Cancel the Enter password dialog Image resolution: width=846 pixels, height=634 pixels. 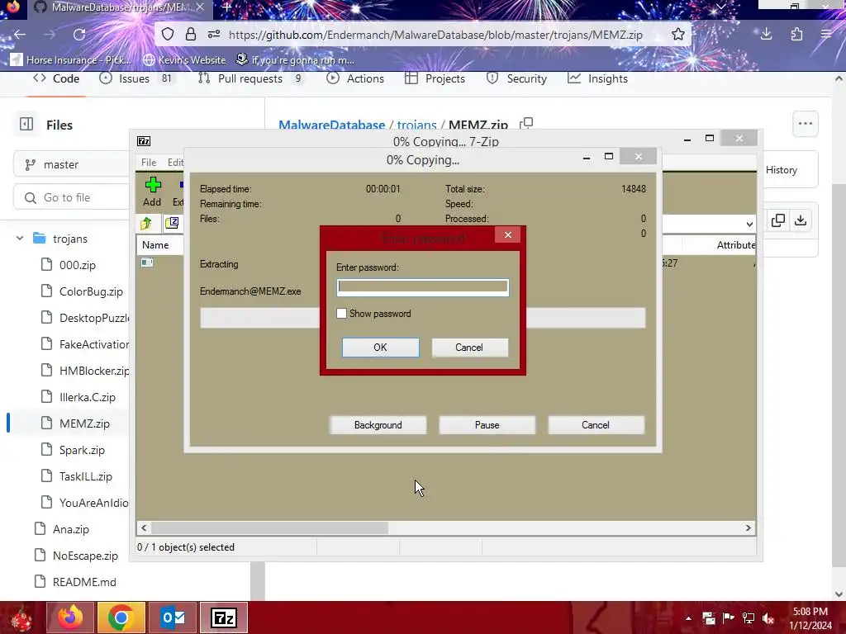click(x=469, y=348)
